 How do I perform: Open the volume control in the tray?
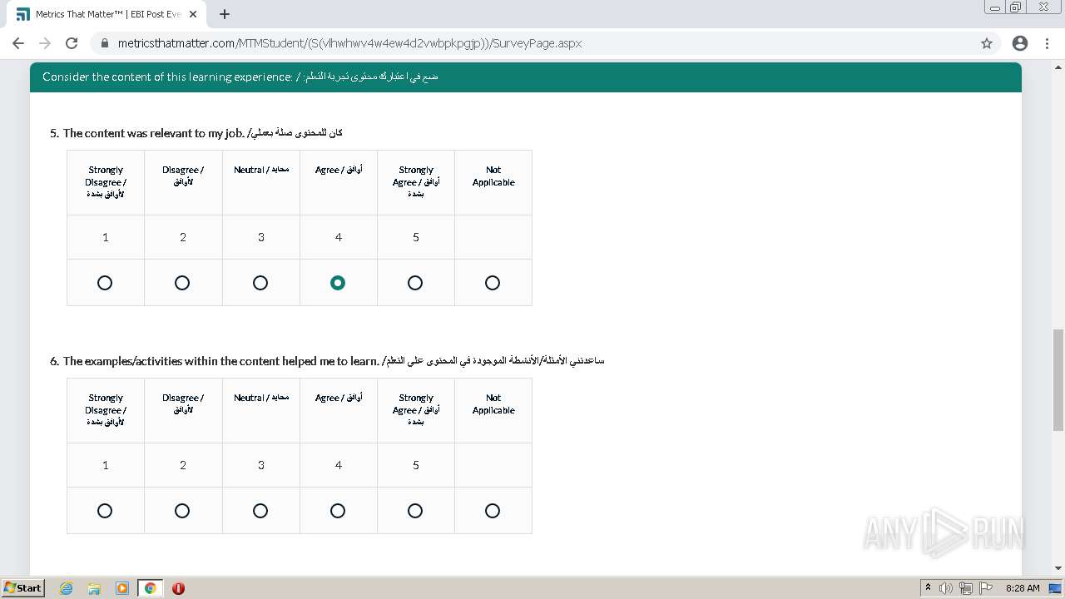click(946, 588)
